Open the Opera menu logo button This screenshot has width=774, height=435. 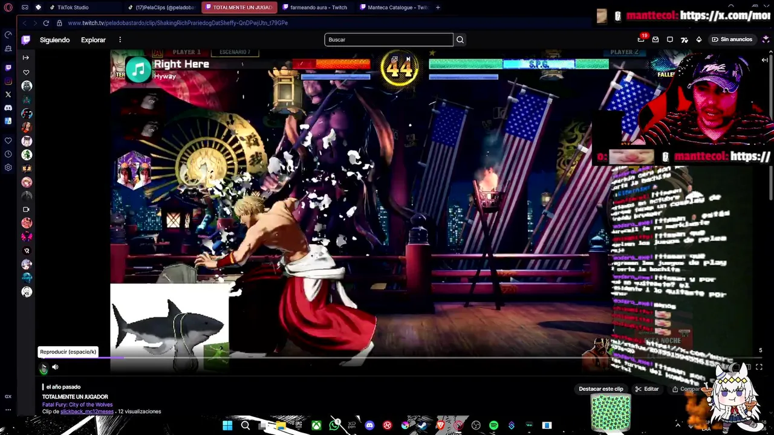click(x=8, y=7)
